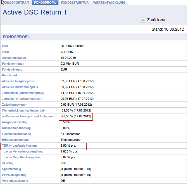This screenshot has height=184, width=188.
Task: Select WKN value A0RHHK
Action: tap(67, 52)
